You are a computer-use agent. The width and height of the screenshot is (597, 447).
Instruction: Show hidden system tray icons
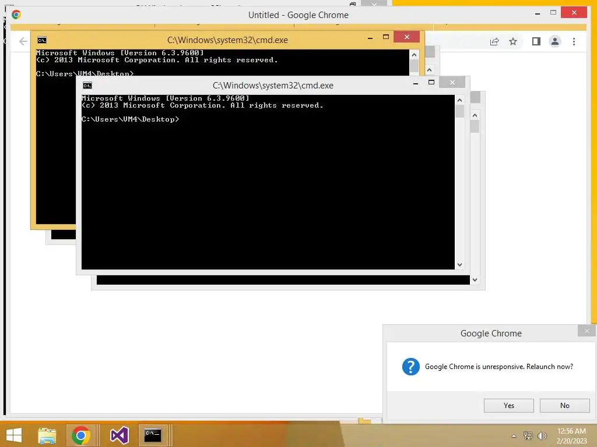(514, 436)
